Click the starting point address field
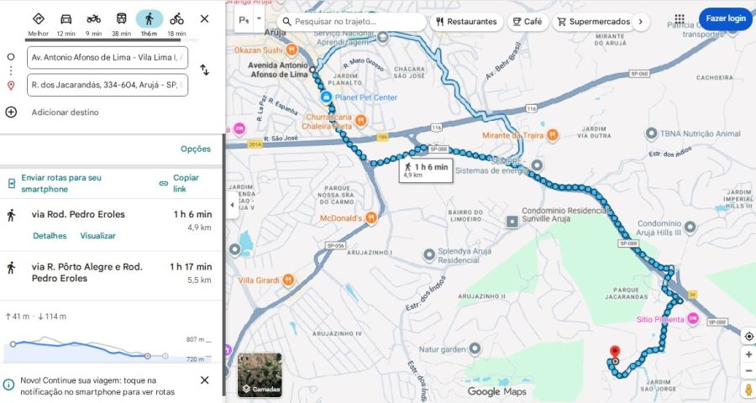The width and height of the screenshot is (756, 403). [108, 57]
